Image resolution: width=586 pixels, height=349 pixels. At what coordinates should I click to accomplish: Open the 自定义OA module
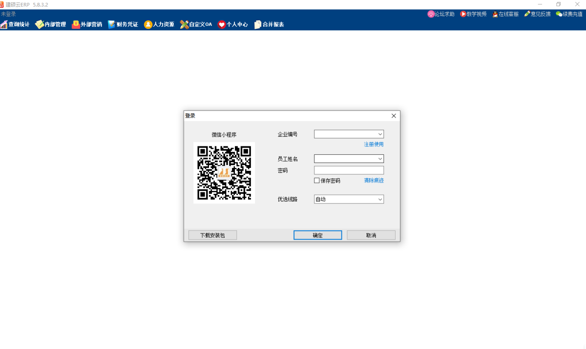tap(196, 23)
